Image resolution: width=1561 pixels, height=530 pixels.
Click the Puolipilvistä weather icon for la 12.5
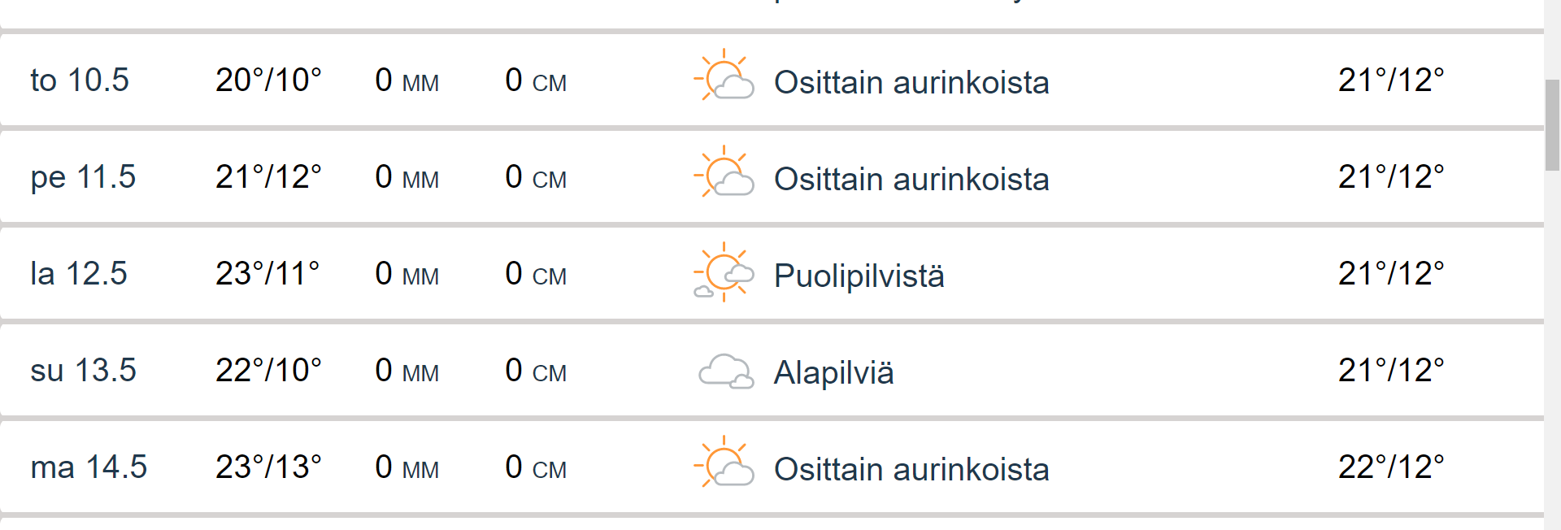(724, 272)
